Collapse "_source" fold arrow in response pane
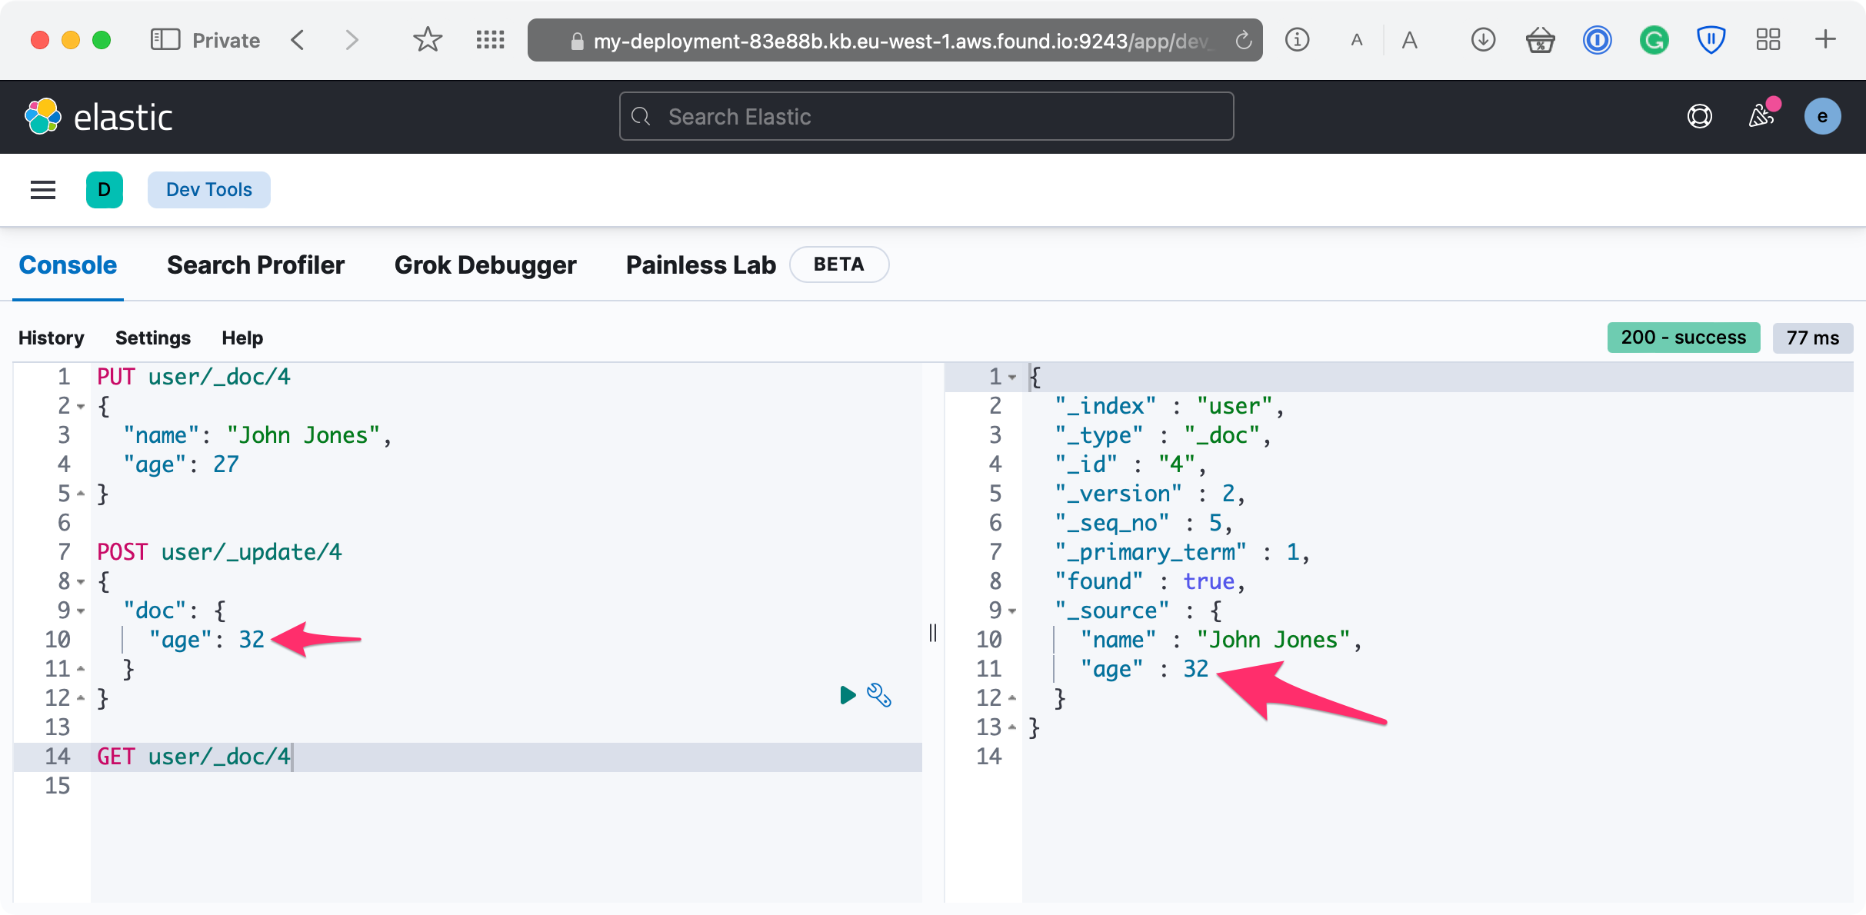 point(1012,611)
